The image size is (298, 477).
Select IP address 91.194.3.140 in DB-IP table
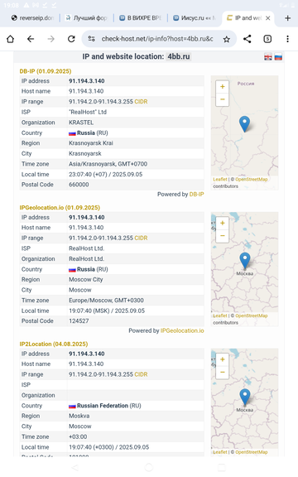point(87,81)
